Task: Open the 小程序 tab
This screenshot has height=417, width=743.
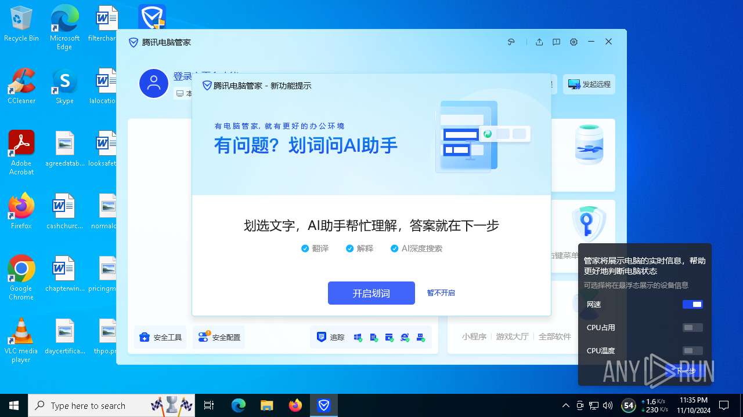Action: click(x=474, y=336)
